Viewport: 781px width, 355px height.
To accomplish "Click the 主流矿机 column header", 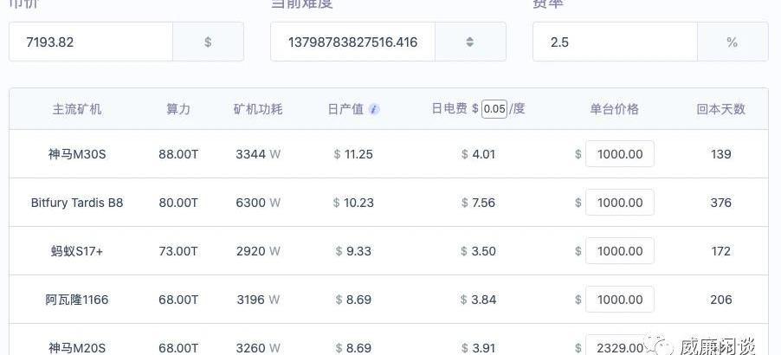I will pos(77,109).
